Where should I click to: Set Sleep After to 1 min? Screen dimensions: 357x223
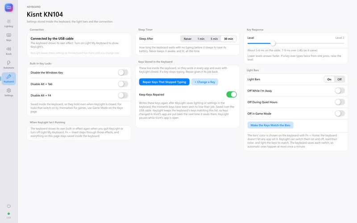(x=201, y=39)
